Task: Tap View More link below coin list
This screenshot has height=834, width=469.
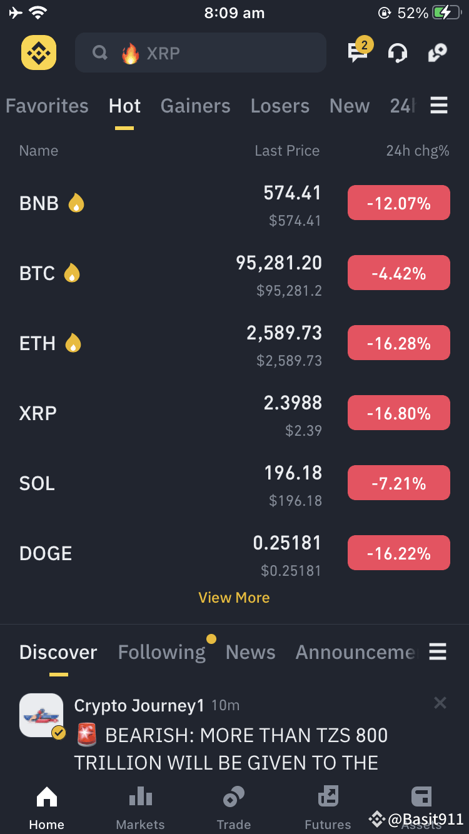Action: coord(234,598)
